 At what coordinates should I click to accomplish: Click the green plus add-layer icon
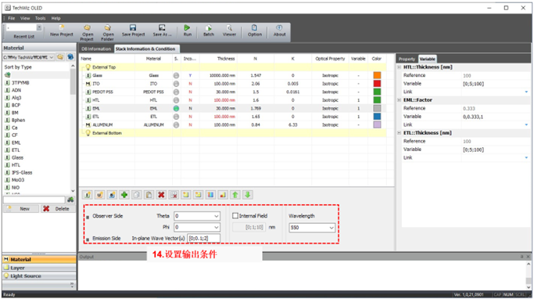124,195
